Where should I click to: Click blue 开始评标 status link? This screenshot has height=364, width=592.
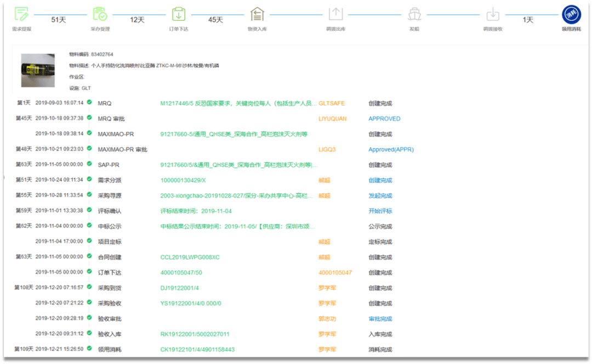click(380, 211)
